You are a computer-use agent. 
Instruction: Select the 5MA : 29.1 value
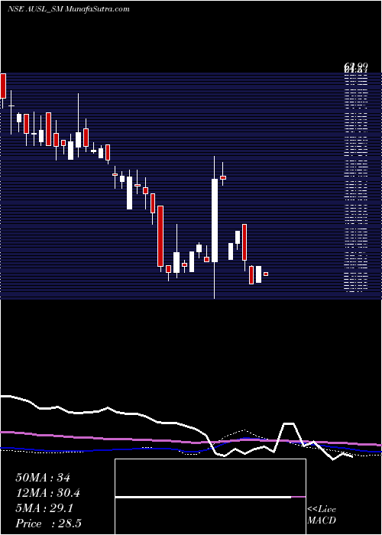(x=44, y=508)
